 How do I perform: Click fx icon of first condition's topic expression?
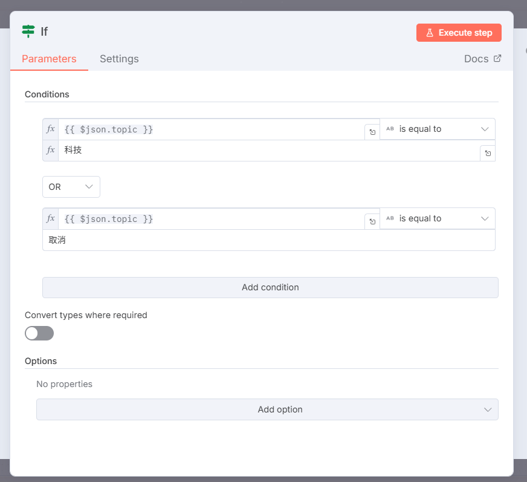(51, 129)
